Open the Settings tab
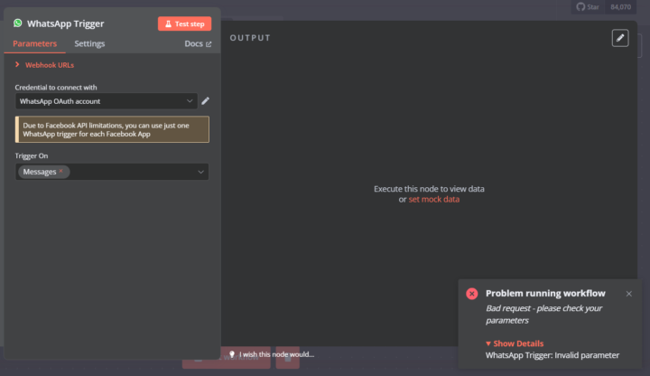The height and width of the screenshot is (376, 650). coord(89,43)
